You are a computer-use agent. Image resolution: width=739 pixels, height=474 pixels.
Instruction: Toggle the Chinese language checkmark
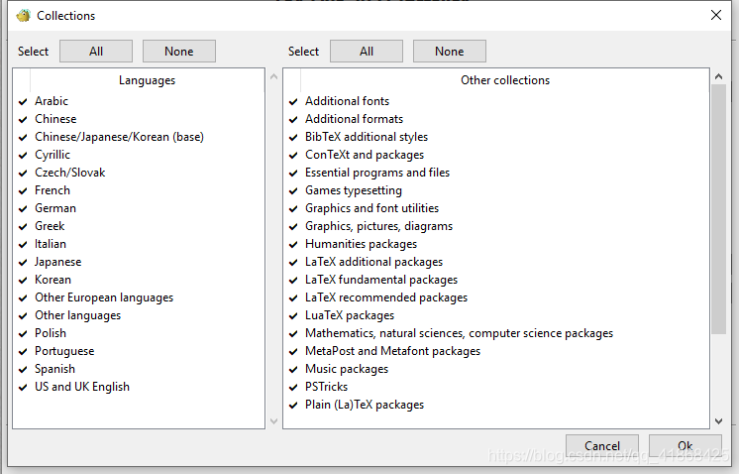23,119
